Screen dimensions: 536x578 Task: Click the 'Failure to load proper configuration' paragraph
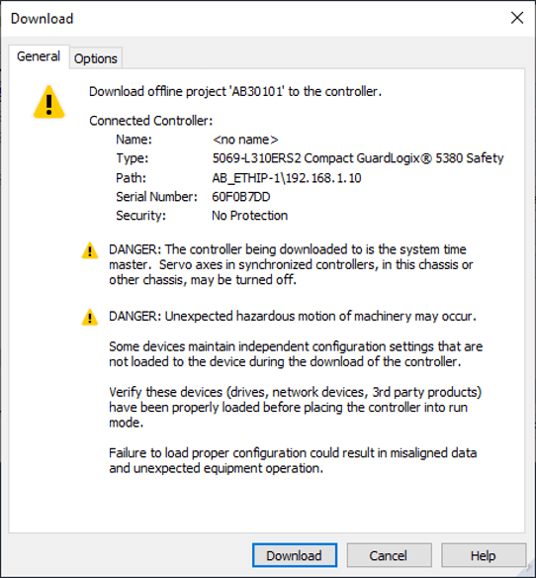pyautogui.click(x=293, y=460)
